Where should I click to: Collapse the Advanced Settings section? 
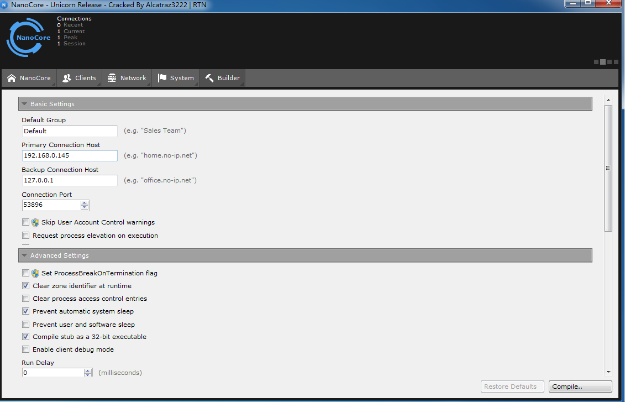point(25,255)
